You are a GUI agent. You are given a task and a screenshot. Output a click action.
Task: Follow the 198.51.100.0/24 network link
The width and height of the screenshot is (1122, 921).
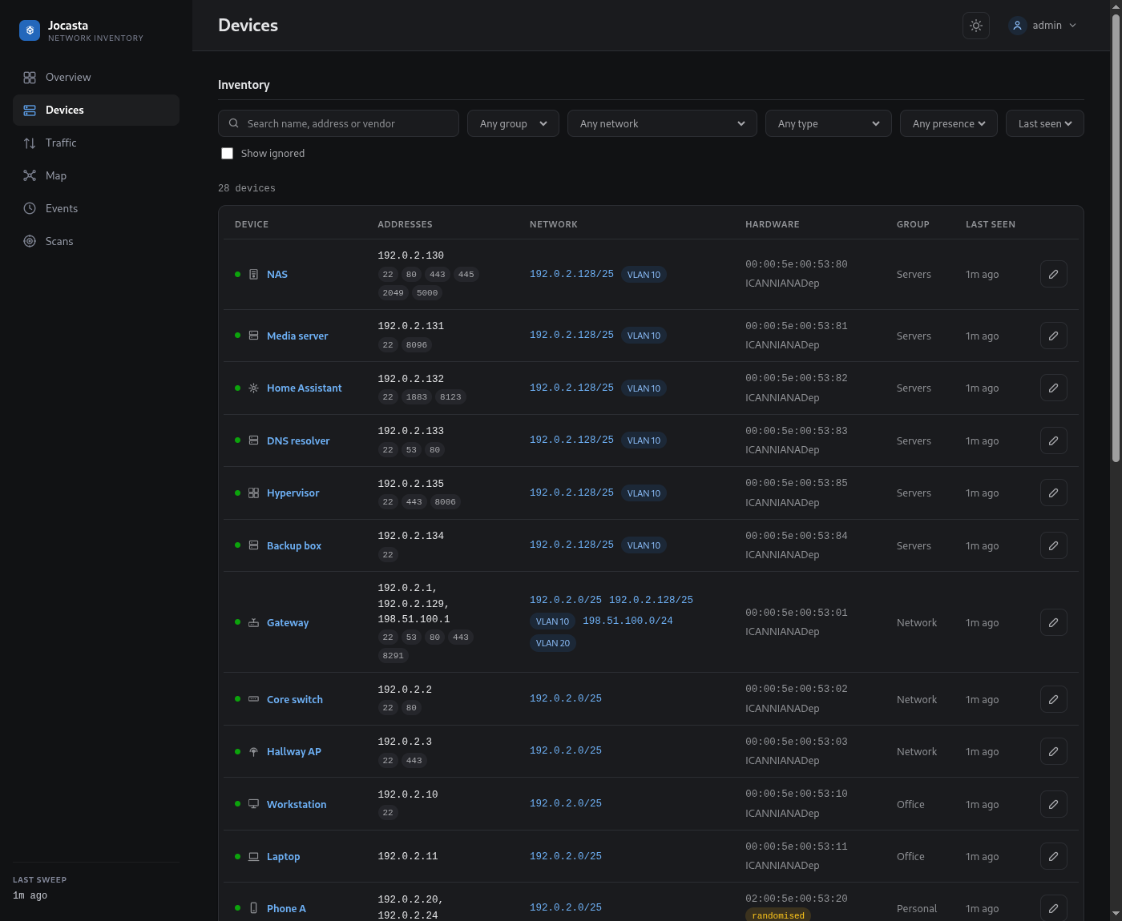click(x=628, y=621)
